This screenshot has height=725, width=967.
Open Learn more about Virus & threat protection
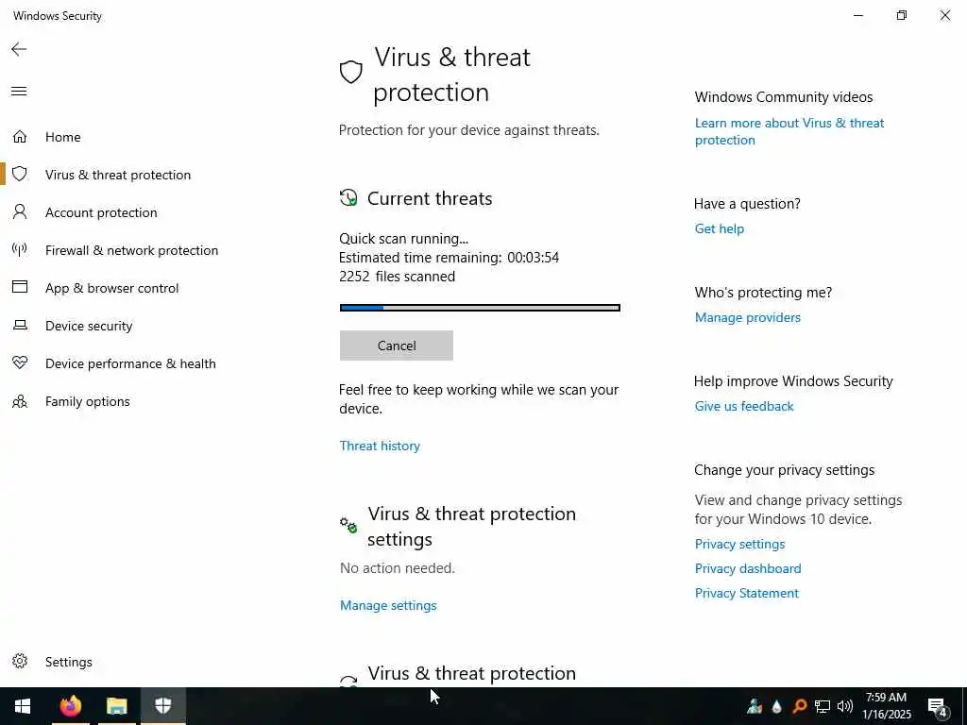[x=789, y=131]
